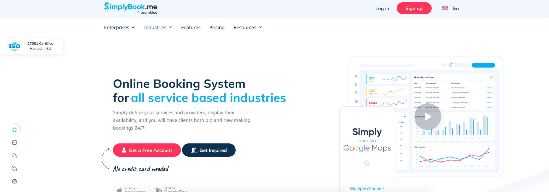This screenshot has width=549, height=192.
Task: Click the UK flag icon
Action: pyautogui.click(x=445, y=8)
